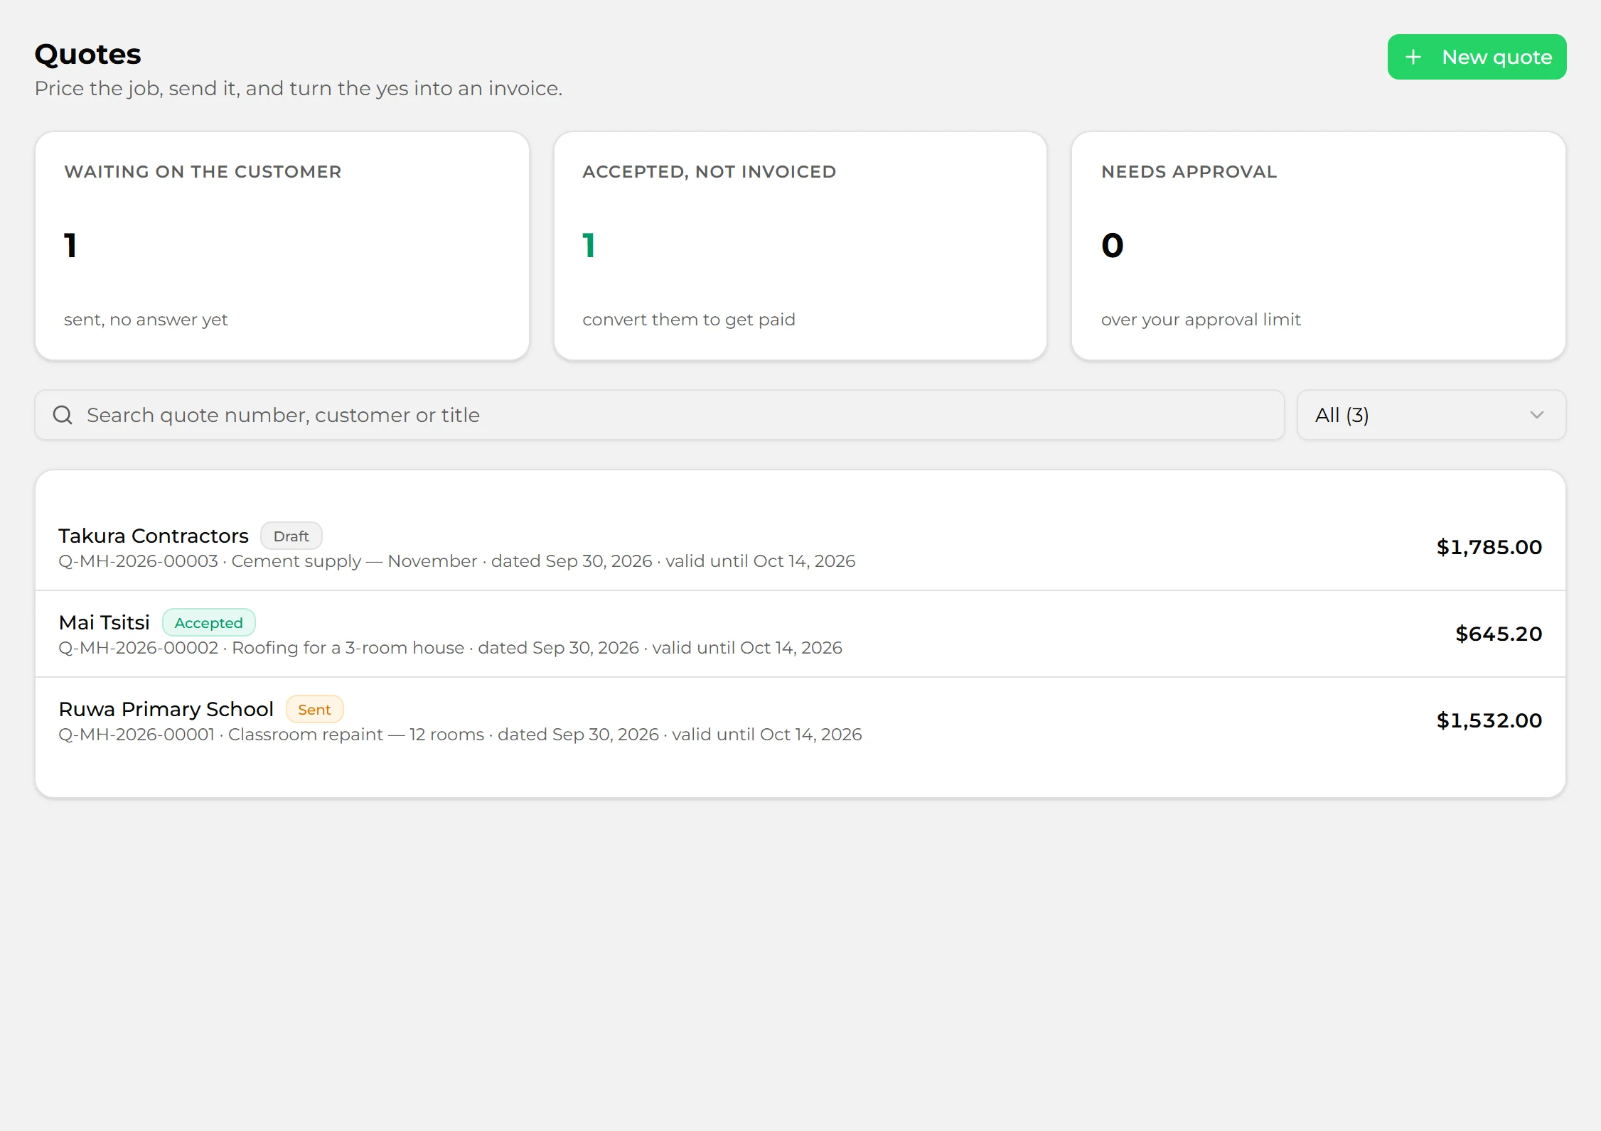The image size is (1601, 1131).
Task: Click the Quotes page heading
Action: (x=87, y=55)
